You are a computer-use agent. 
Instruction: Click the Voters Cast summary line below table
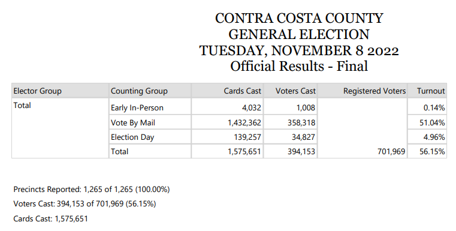[x=84, y=203]
